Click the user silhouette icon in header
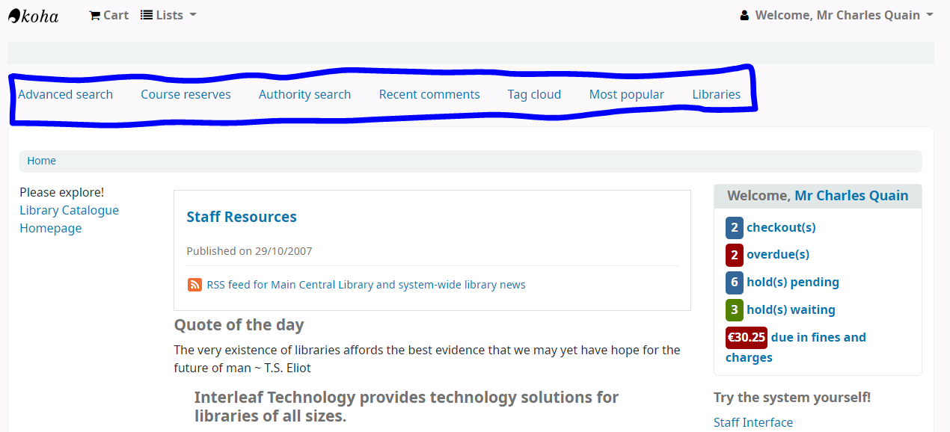Viewport: 950px width, 432px height. point(744,16)
